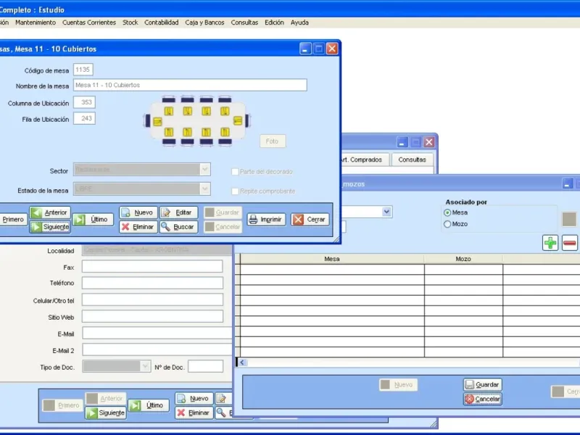Click Imprimir printer button
Viewport: 580px width, 435px height.
[266, 220]
